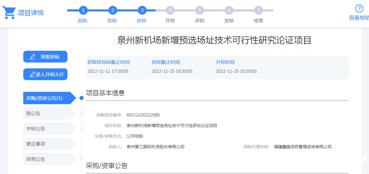Click the 采购项目编号 field label
Screen dimensions: 369x174
tap(109, 115)
